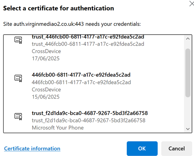
Task: Click certificate icon for trust_446fcb00 entry
Action: (18, 40)
